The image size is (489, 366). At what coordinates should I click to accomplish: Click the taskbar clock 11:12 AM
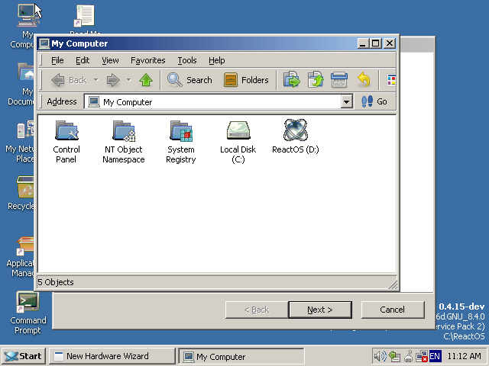[465, 356]
